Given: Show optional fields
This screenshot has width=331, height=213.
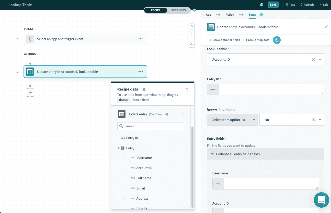Looking at the screenshot, I should point(224,40).
